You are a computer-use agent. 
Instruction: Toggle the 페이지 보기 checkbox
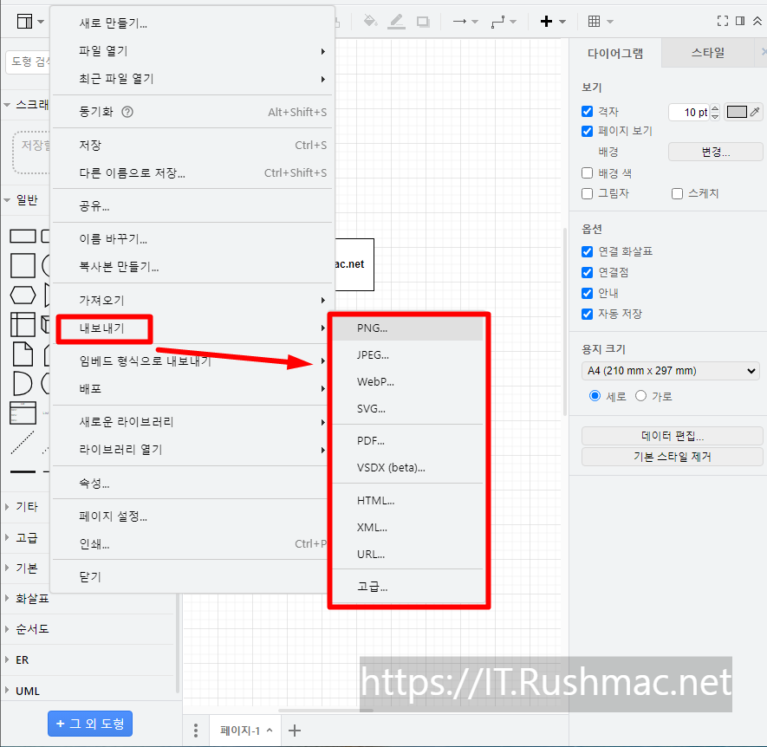point(588,131)
